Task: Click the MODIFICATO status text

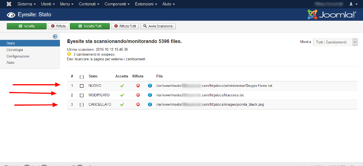Action: coord(99,95)
